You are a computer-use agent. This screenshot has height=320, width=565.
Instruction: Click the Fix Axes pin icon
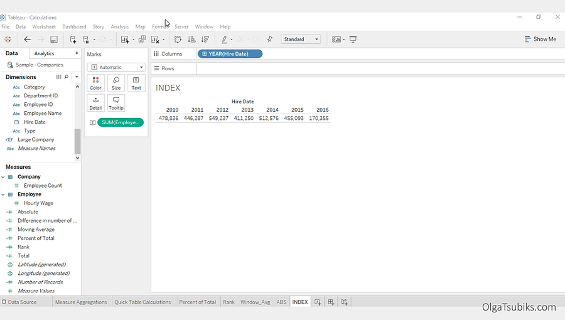coord(270,40)
